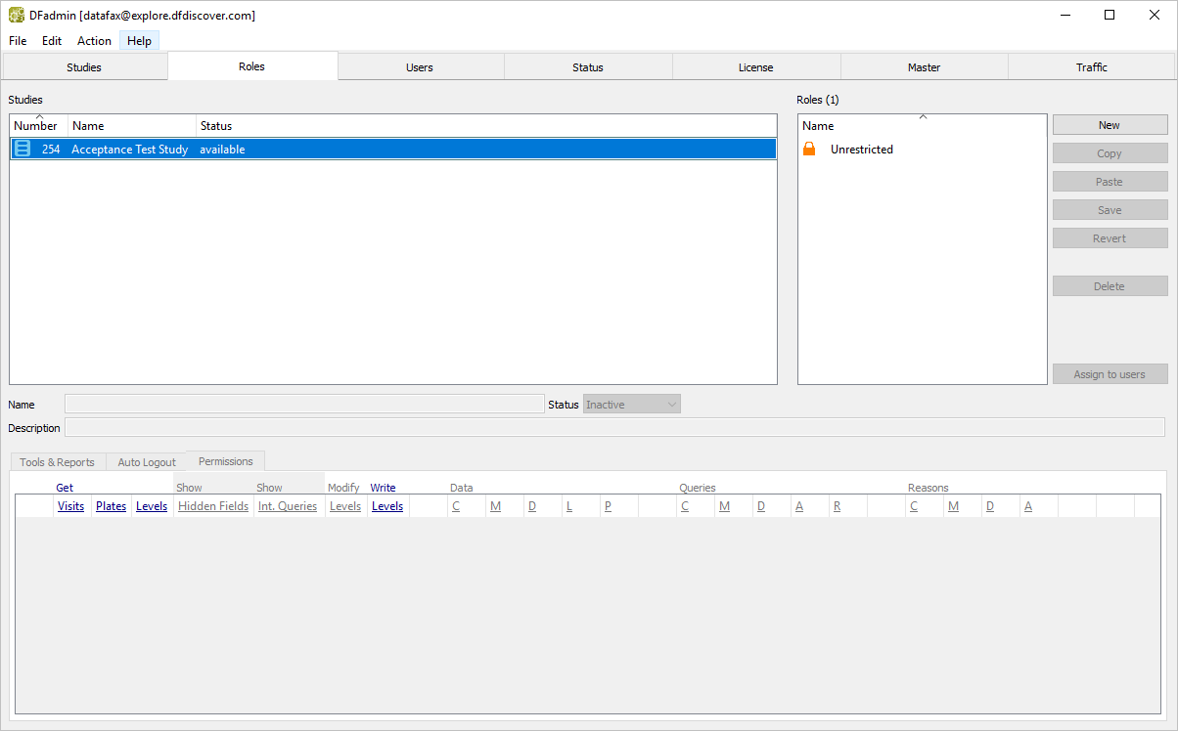Switch to the Users tab
1178x731 pixels.
420,67
